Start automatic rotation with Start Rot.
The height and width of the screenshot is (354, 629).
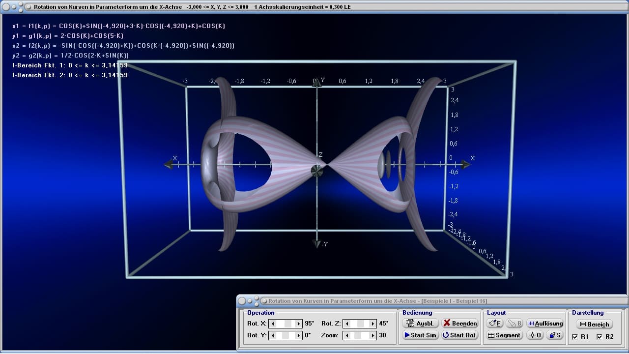click(459, 335)
